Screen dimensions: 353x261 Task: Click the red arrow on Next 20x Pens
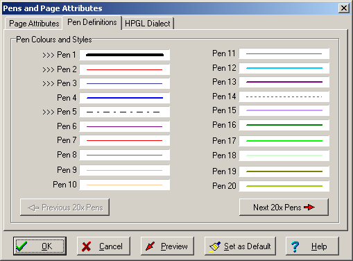click(309, 207)
